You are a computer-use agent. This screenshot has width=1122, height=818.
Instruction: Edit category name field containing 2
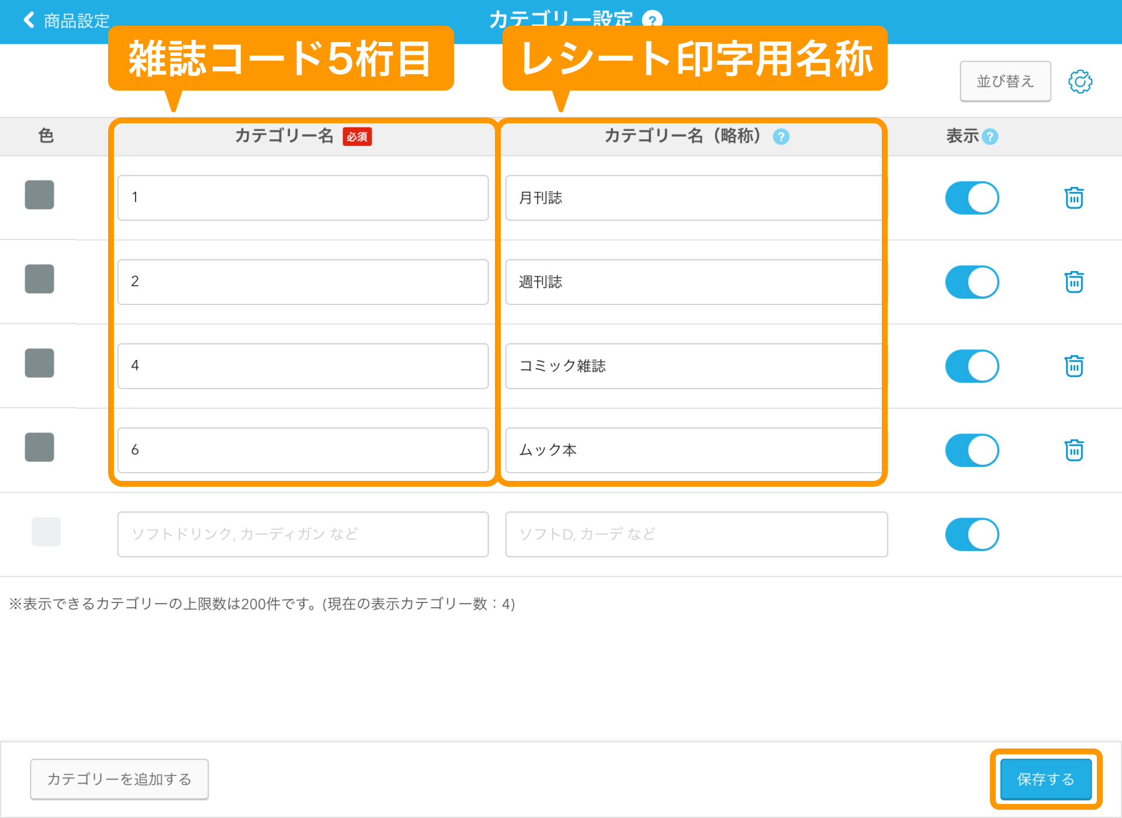click(x=303, y=282)
